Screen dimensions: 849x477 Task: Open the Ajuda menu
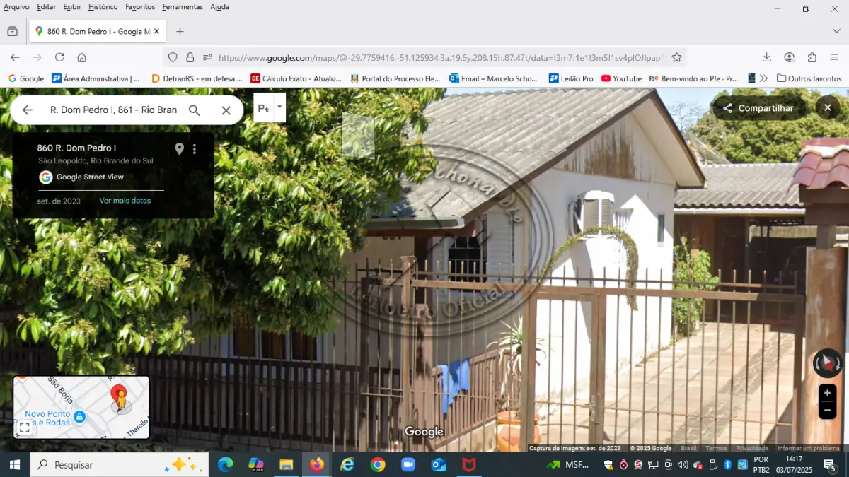pos(220,7)
